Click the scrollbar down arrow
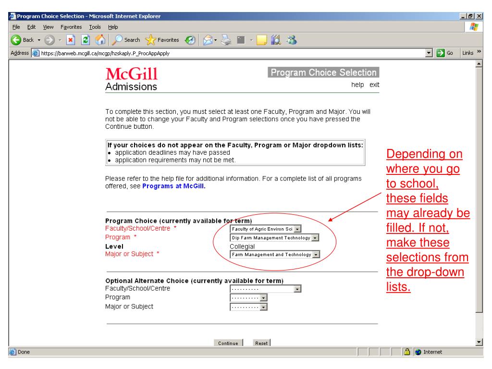The width and height of the screenshot is (492, 369). click(x=479, y=342)
